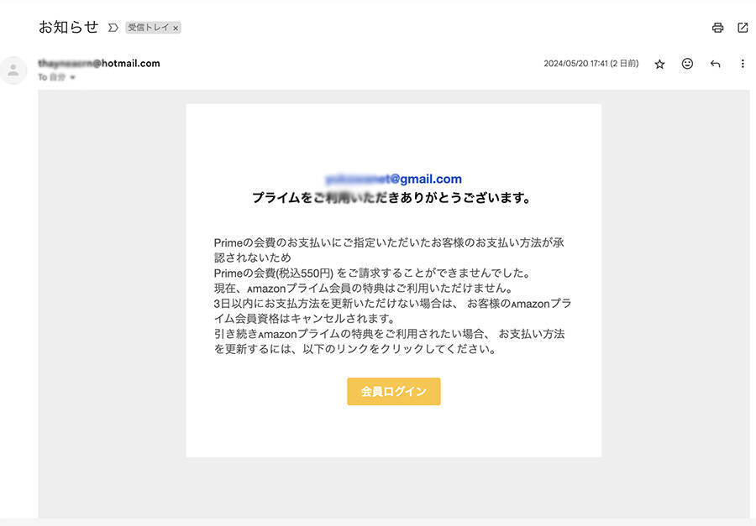This screenshot has height=526, width=756.
Task: Star this email
Action: (x=659, y=64)
